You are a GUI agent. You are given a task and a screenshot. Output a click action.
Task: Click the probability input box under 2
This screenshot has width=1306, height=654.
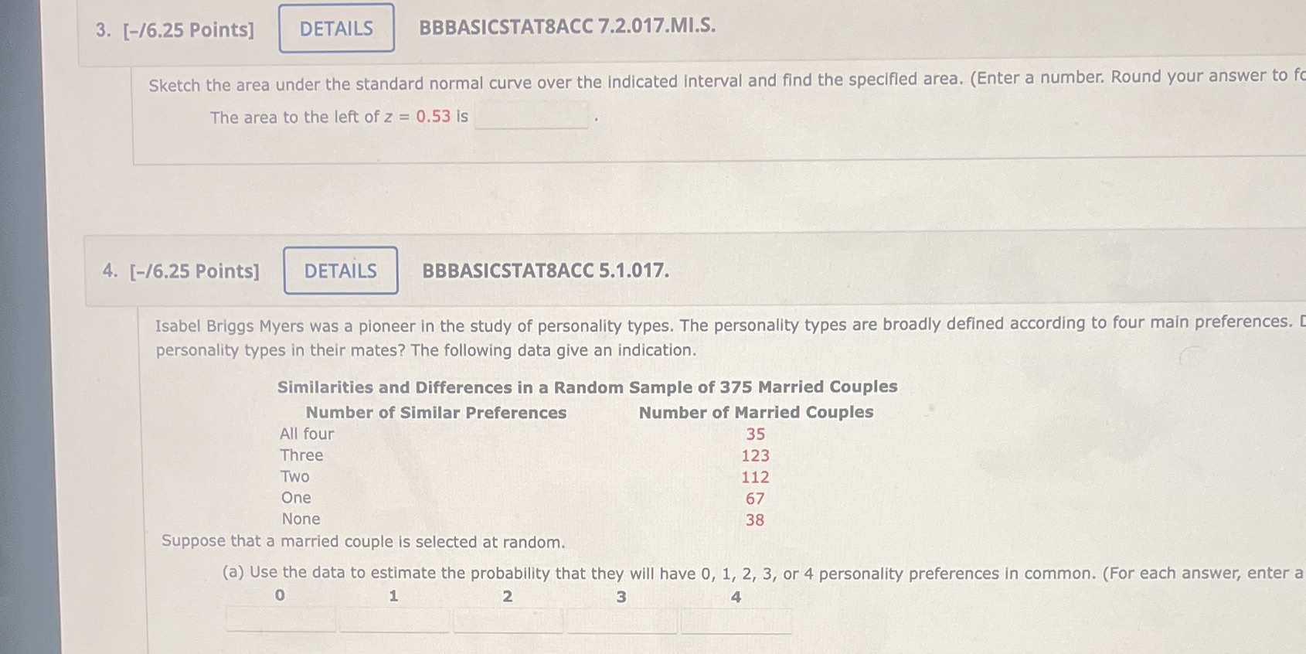point(508,618)
